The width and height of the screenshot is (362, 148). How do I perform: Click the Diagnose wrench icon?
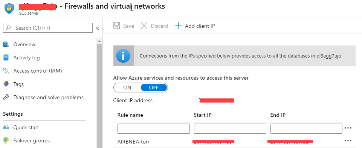6,97
